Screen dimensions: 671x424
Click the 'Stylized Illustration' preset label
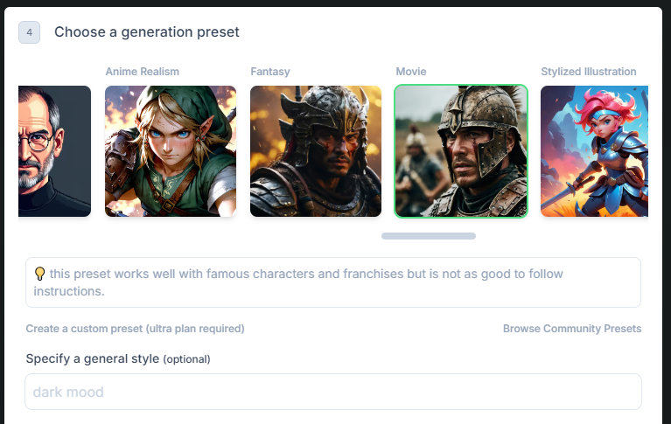point(588,72)
